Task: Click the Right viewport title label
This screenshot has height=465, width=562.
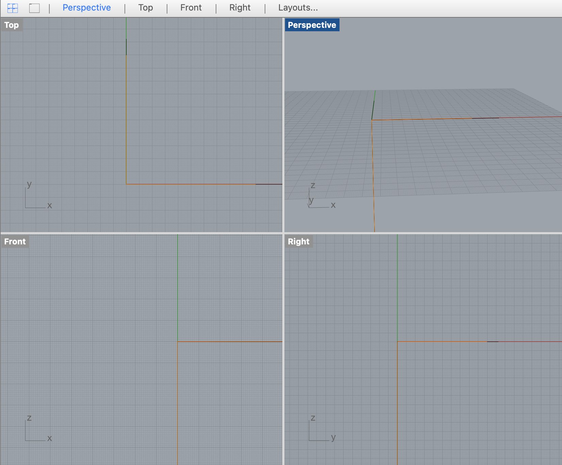Action: pyautogui.click(x=298, y=241)
